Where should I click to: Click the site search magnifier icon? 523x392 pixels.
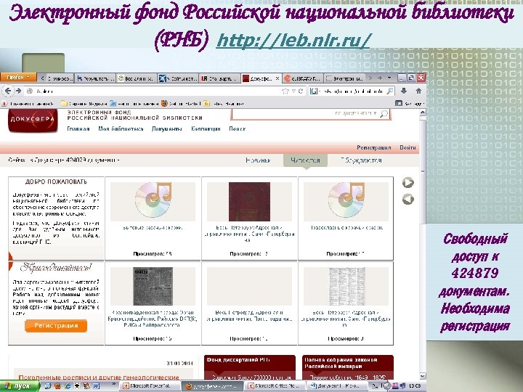point(384,114)
